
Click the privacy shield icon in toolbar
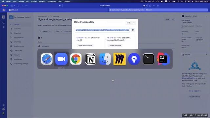pyautogui.click(x=60, y=6)
